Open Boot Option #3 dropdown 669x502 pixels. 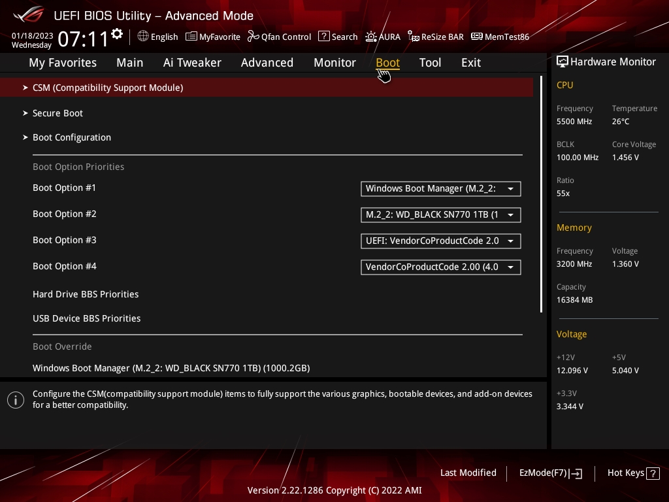coord(441,241)
